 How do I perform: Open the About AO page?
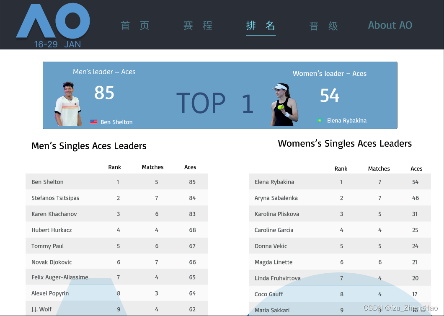(x=390, y=25)
